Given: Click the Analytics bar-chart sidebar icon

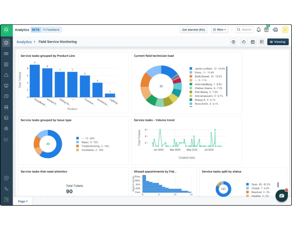Looking at the screenshot, I should coord(6,118).
